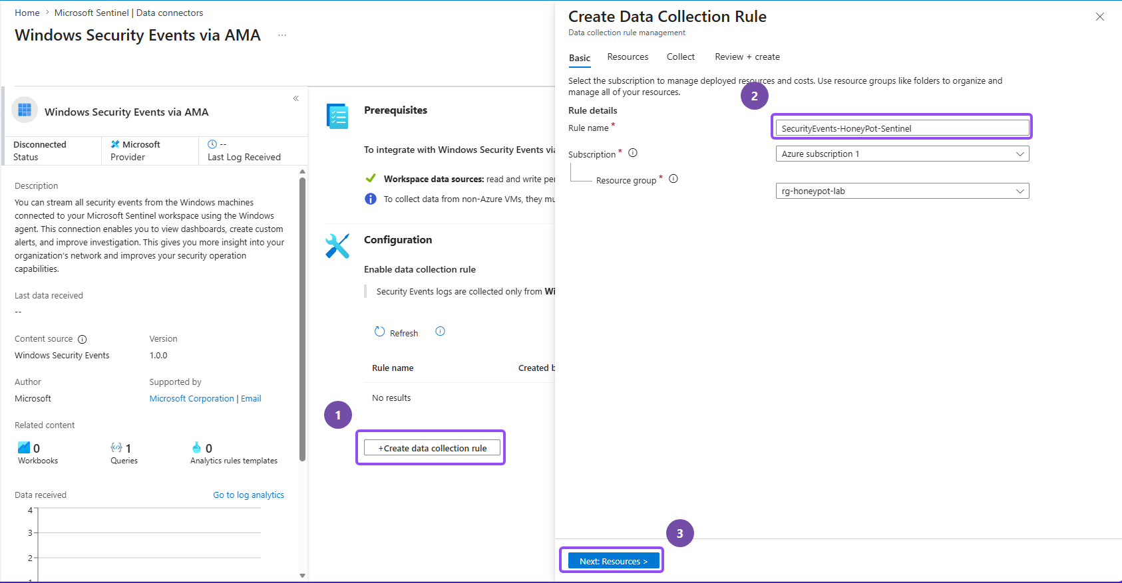This screenshot has height=583, width=1122.
Task: Click scrollbar down arrow in details pane
Action: (x=302, y=576)
